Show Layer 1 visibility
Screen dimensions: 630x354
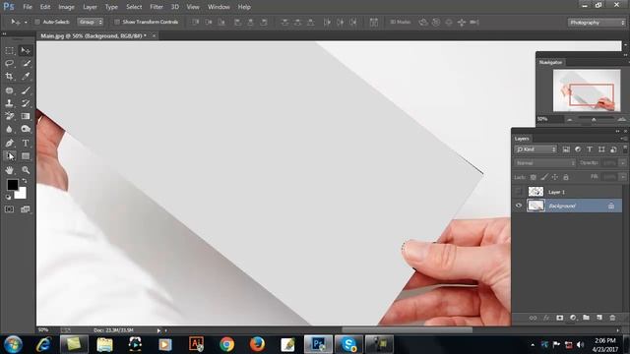click(x=519, y=192)
